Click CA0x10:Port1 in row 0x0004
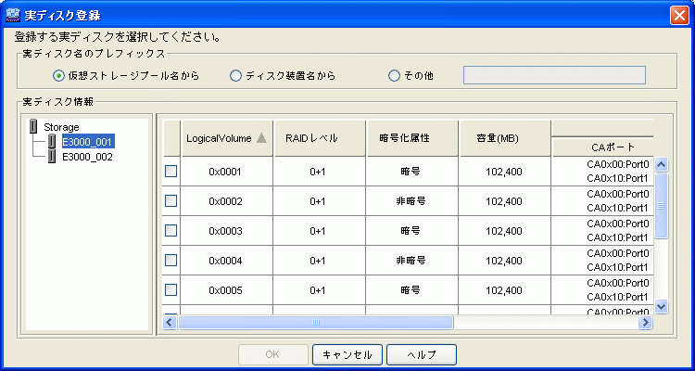The image size is (695, 371). pos(617,267)
